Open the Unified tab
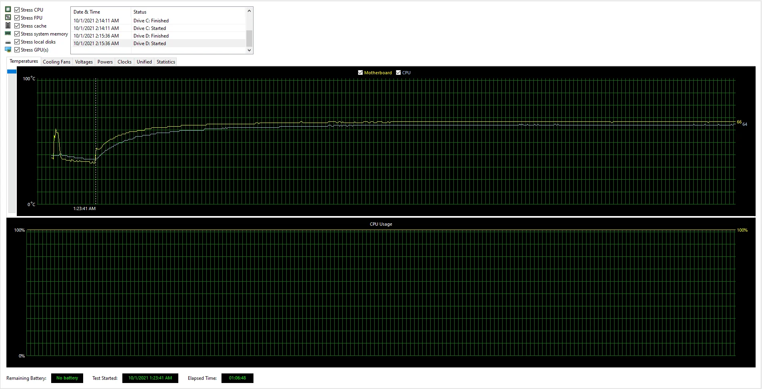Image resolution: width=762 pixels, height=389 pixels. pyautogui.click(x=144, y=62)
